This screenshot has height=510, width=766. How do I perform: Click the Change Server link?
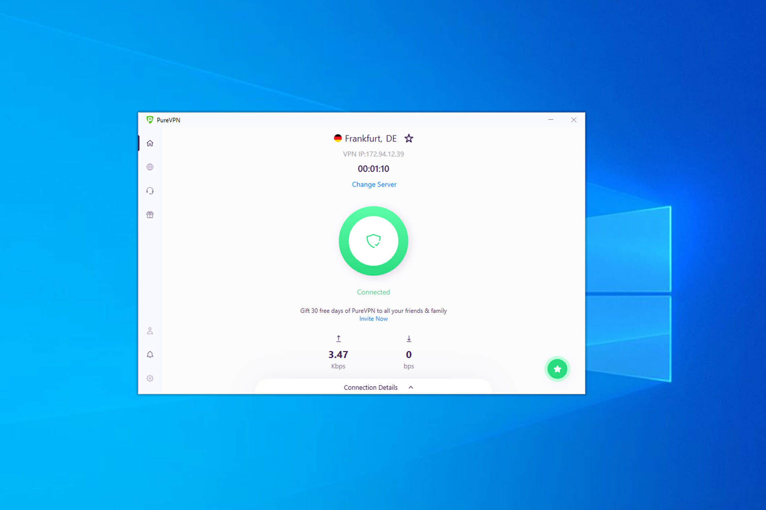[374, 184]
